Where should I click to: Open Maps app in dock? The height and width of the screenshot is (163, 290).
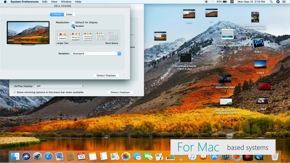pos(115,156)
